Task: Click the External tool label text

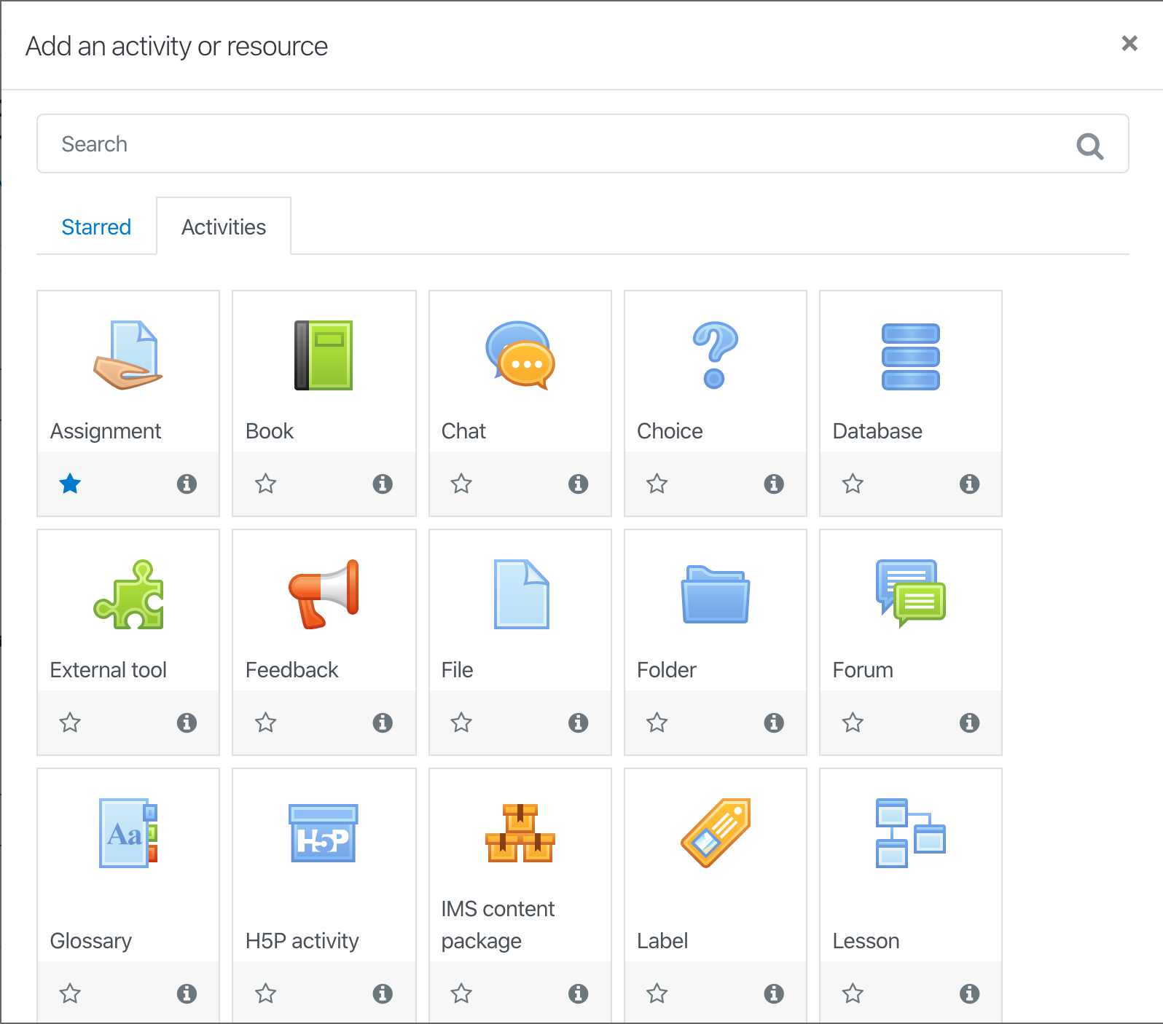Action: click(x=109, y=670)
